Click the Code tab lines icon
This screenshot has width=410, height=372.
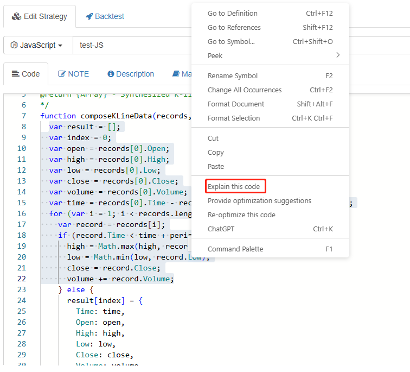(15, 74)
